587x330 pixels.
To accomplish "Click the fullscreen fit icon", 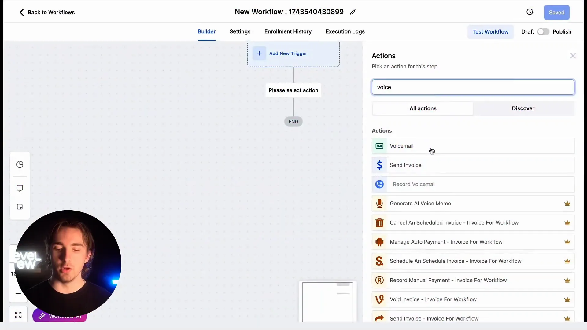I will click(18, 315).
